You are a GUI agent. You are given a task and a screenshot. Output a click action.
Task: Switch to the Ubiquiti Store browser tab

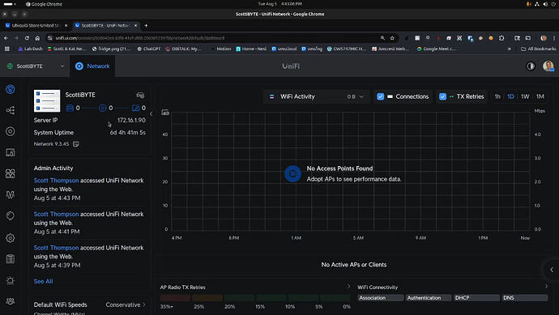pos(36,26)
